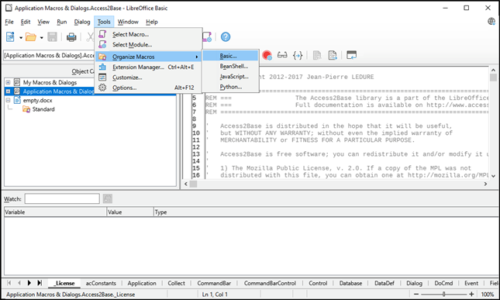Choose Customize... menu entry
500x300 pixels.
point(149,78)
